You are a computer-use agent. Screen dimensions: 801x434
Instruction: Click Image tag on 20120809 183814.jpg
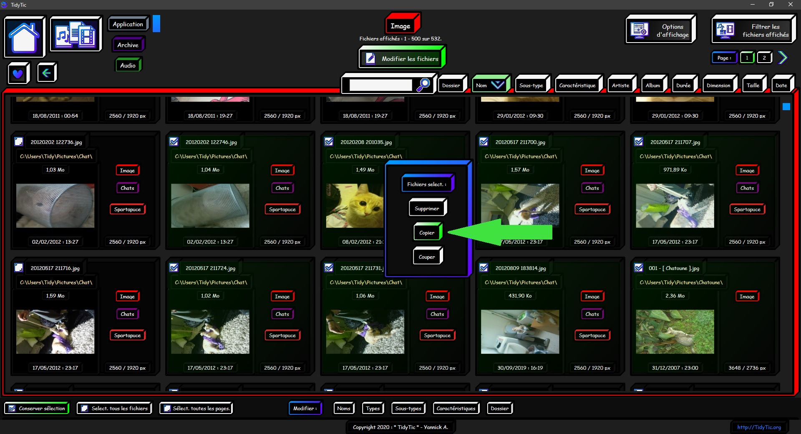tap(592, 296)
